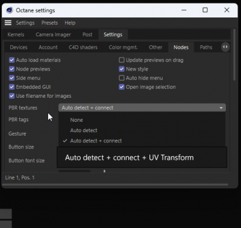Open the Help menu
The height and width of the screenshot is (228, 241).
[70, 23]
